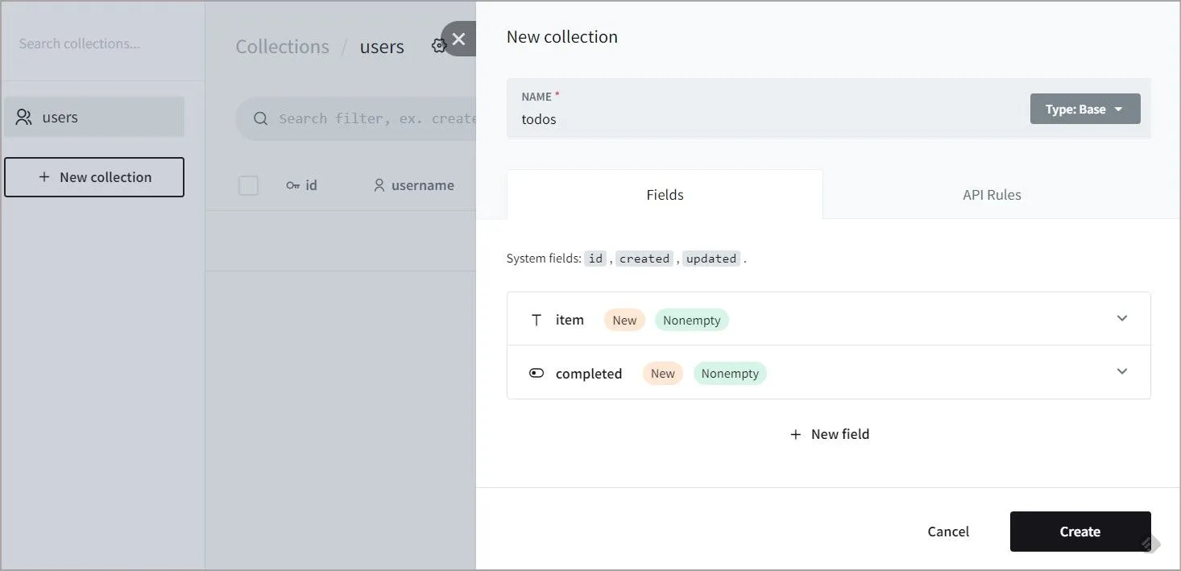Click the New badge on item field
This screenshot has width=1181, height=571.
[x=624, y=320]
